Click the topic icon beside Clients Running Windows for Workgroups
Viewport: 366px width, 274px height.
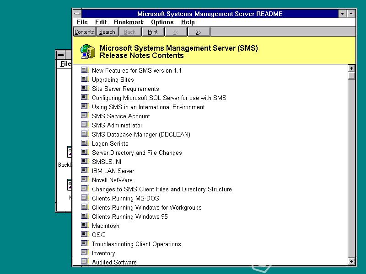tap(85, 207)
